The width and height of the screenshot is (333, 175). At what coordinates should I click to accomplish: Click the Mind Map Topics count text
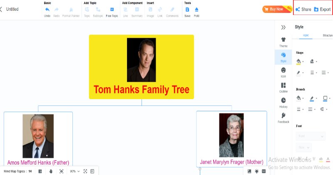click(x=17, y=171)
